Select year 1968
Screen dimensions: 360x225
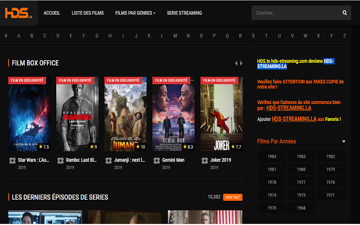point(301,208)
